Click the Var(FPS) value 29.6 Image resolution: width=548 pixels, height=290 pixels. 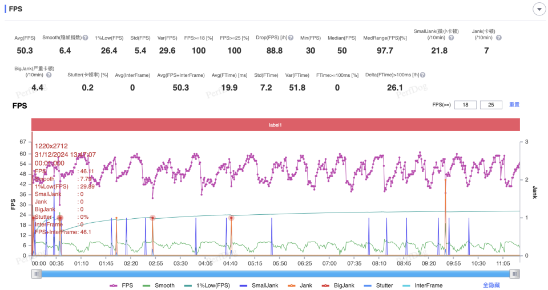[x=167, y=51]
